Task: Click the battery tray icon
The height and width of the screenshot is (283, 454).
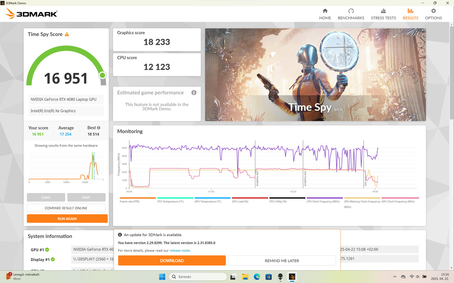Action: tap(424, 277)
